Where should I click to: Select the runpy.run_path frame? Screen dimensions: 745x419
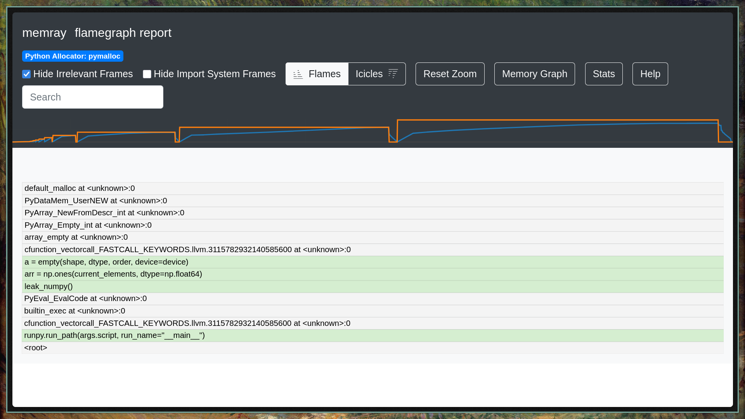click(372, 336)
